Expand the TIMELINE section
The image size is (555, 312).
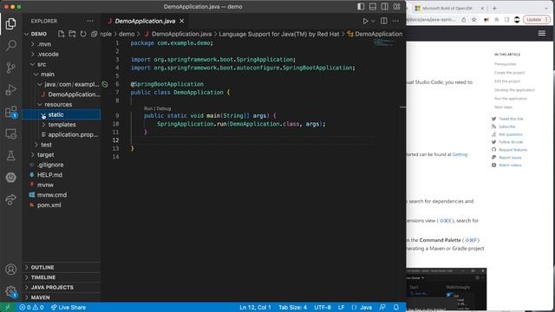[x=62, y=277]
